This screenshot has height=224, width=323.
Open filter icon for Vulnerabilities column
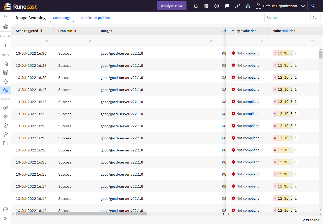point(312,41)
